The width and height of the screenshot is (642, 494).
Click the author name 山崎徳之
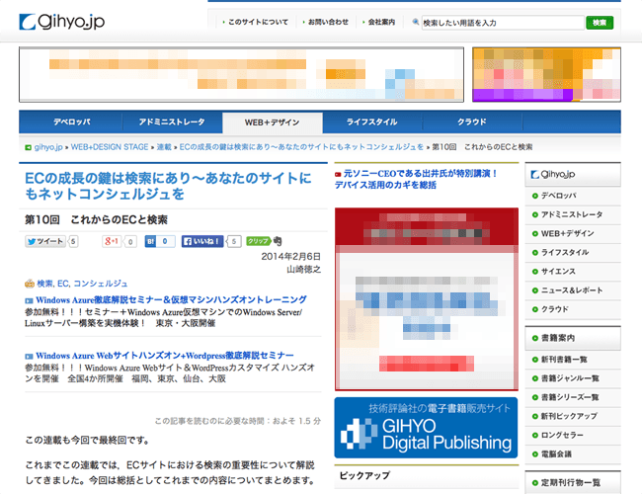[303, 269]
